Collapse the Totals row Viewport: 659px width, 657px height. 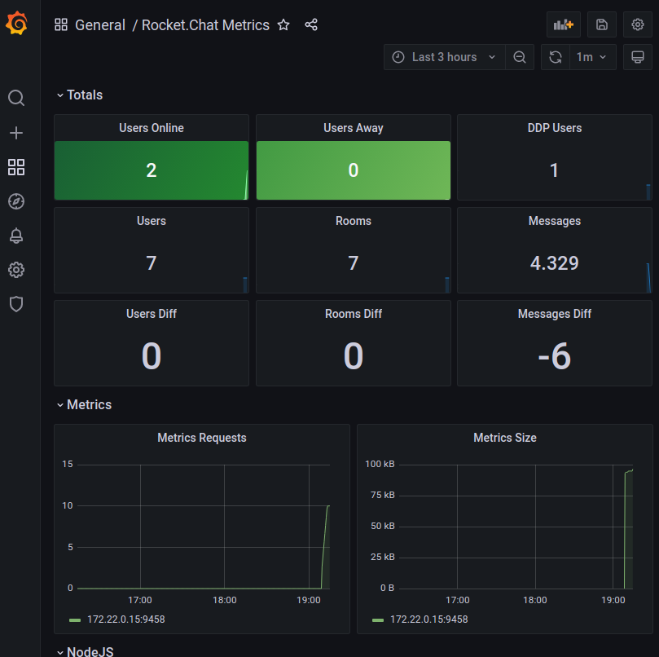pos(80,95)
